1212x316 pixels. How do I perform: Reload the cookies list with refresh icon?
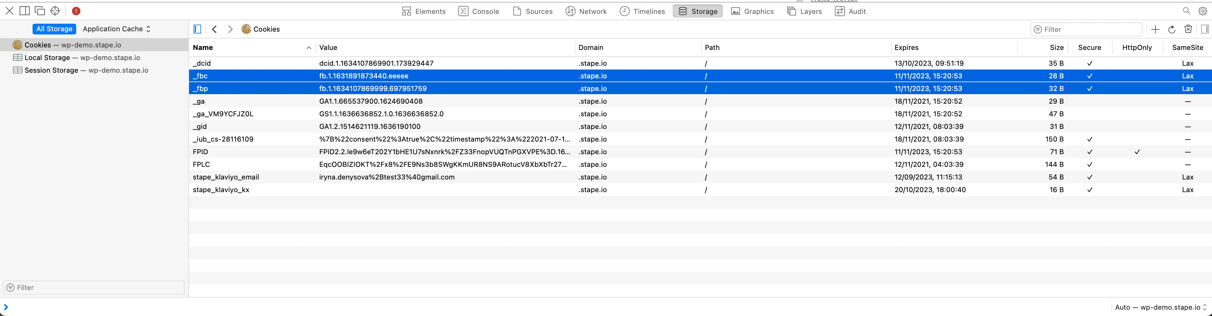point(1172,29)
